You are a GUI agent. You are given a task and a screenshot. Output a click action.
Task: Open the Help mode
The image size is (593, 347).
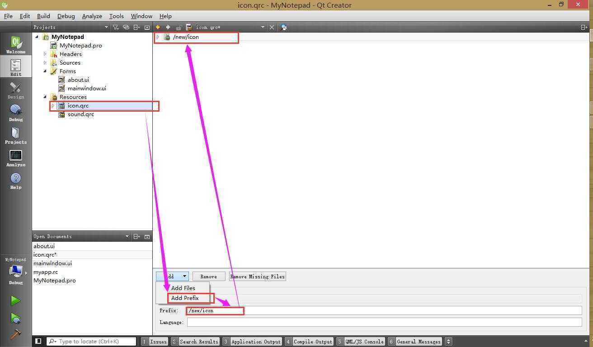pos(16,180)
